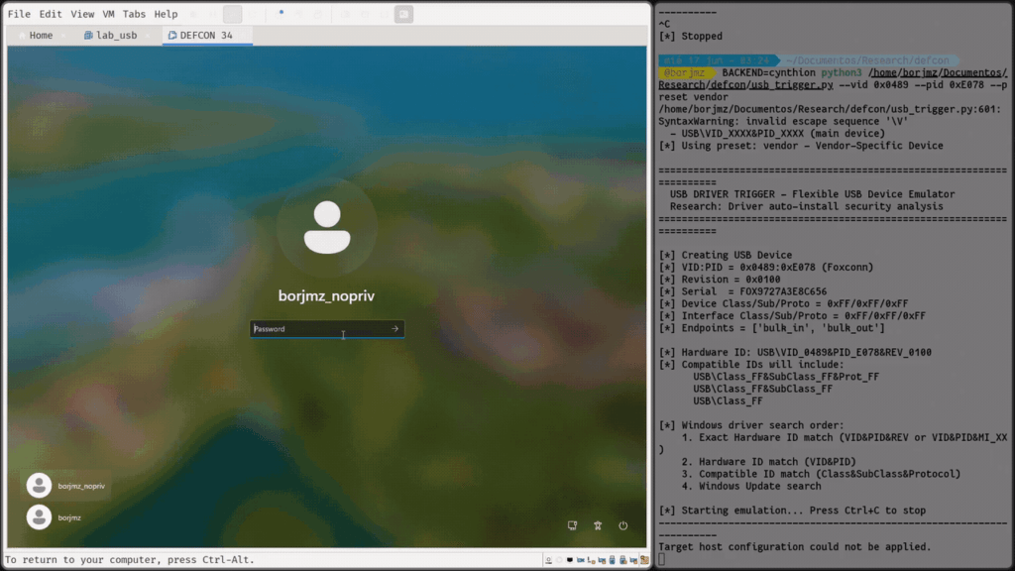Click the Hardware ID line in terminal

[x=796, y=352]
